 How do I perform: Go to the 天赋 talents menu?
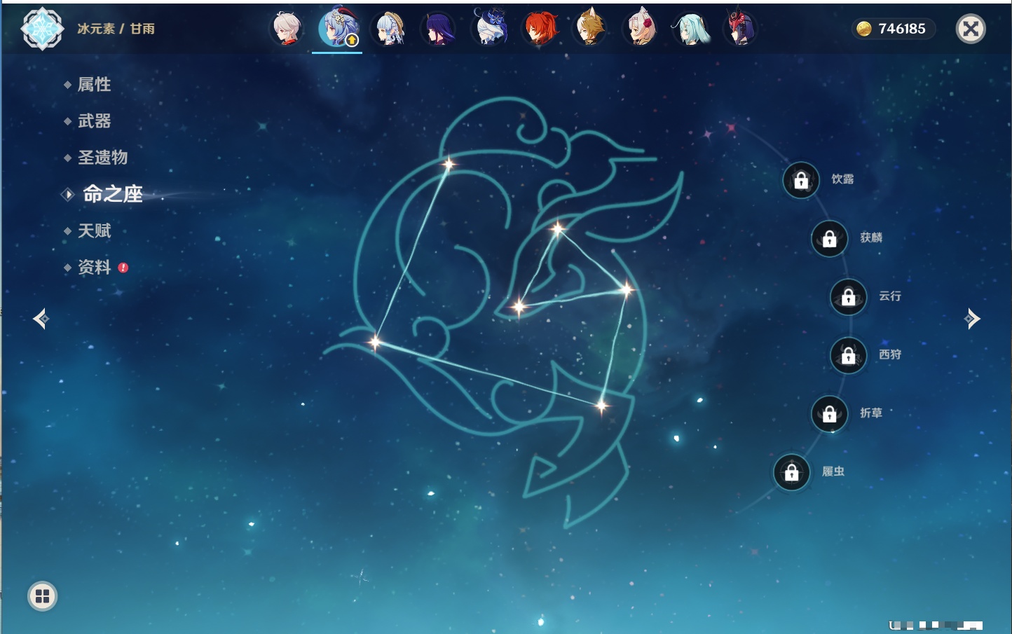[94, 230]
